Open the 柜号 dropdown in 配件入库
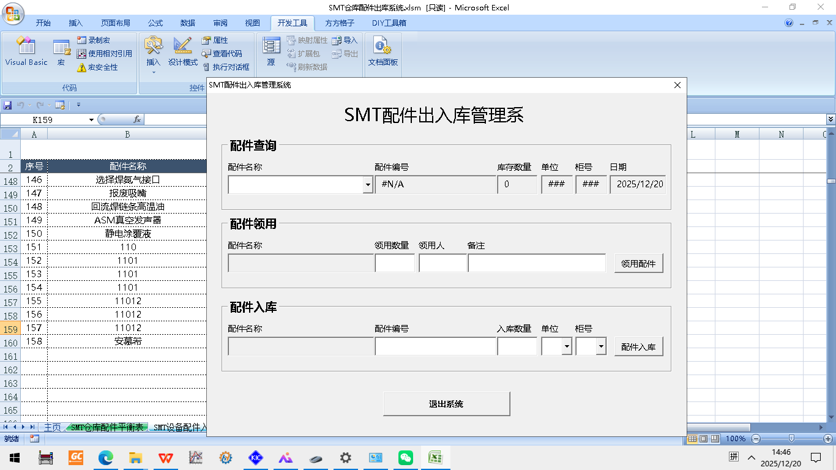 pyautogui.click(x=601, y=346)
